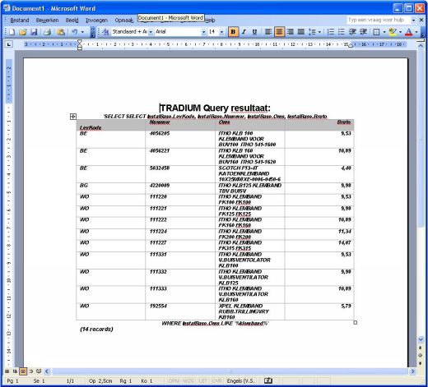
Task: Open font color dropdown arrow
Action: pyautogui.click(x=416, y=32)
